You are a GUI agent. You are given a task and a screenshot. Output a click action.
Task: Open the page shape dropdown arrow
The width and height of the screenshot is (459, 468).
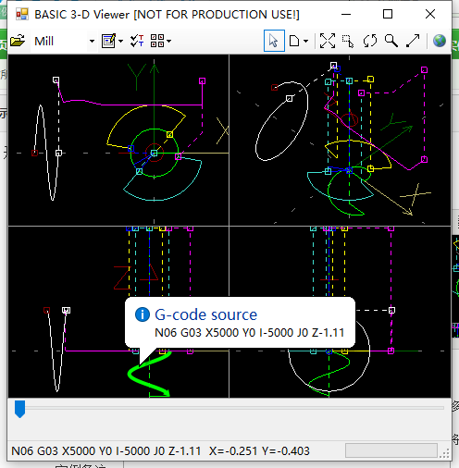[x=305, y=41]
